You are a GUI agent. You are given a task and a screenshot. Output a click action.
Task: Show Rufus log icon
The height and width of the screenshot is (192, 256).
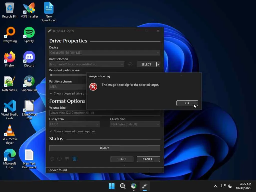[74, 159]
